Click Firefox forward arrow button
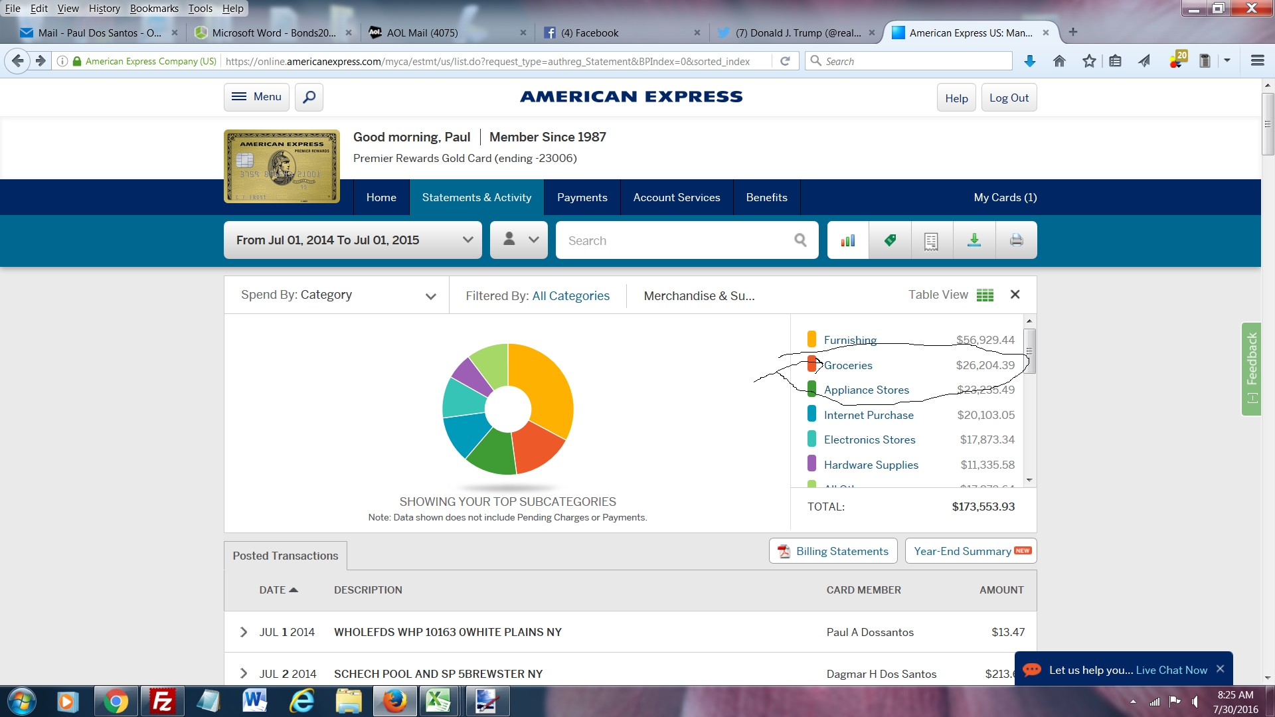This screenshot has height=717, width=1275. coord(41,61)
